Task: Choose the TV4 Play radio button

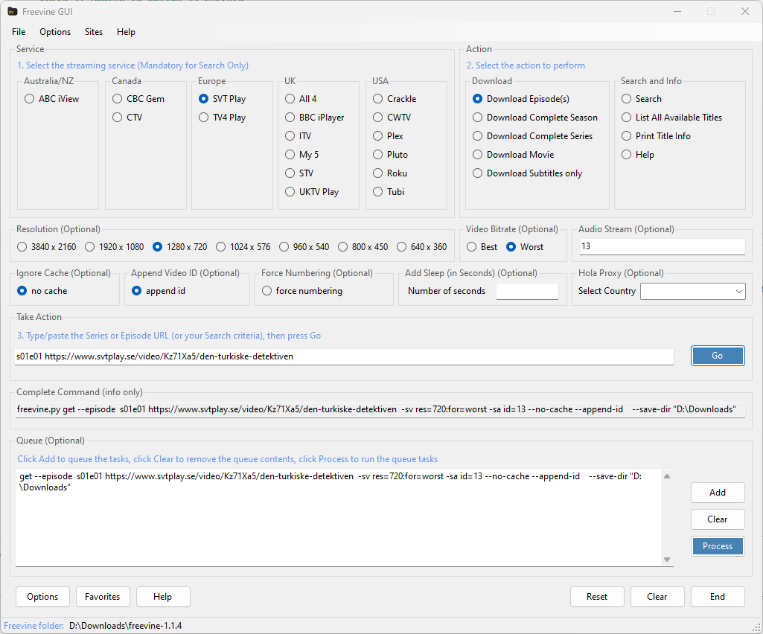Action: 204,118
